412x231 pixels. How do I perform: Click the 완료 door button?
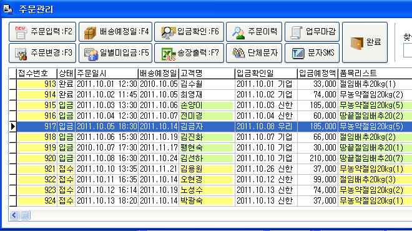tap(365, 42)
